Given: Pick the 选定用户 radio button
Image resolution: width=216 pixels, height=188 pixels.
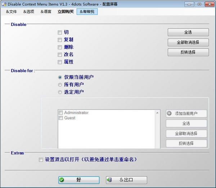Looking at the screenshot, I should point(60,92).
